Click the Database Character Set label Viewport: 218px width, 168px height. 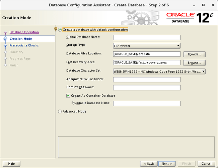coord(84,71)
